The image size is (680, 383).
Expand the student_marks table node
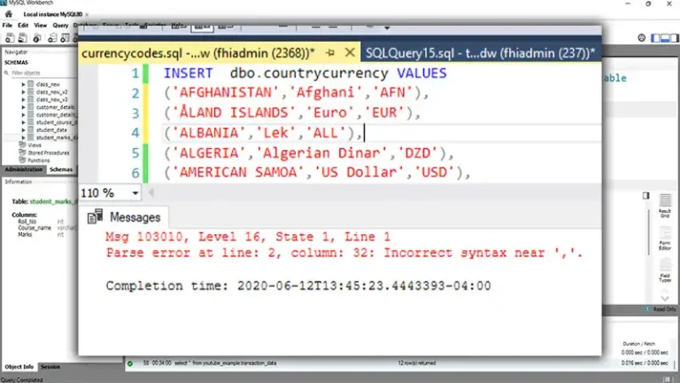point(23,137)
